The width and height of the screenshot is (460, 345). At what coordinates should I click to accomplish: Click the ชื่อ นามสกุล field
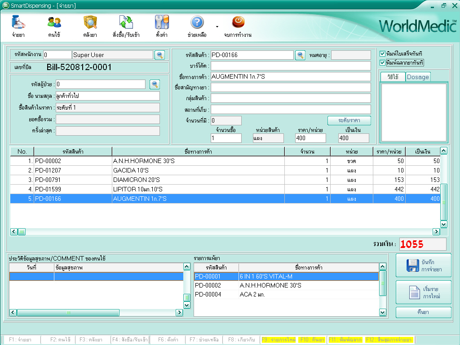(x=108, y=96)
